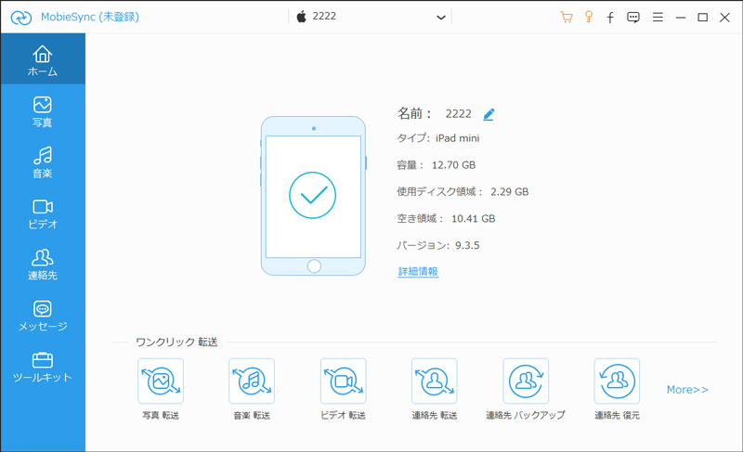Open the Facebook icon
Viewport: 743px width, 452px height.
pos(610,18)
